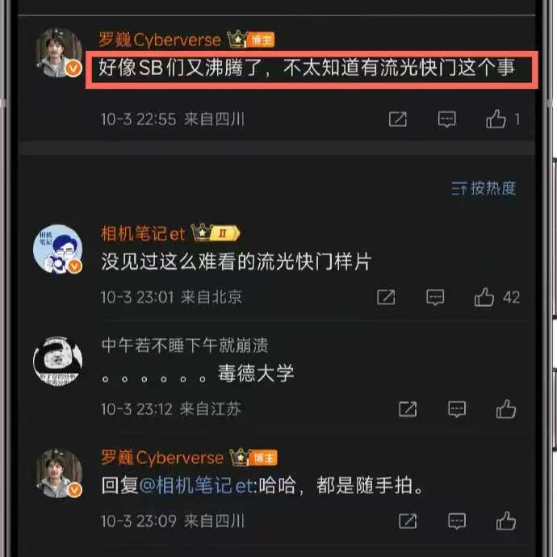Open the 按热度 sort order selector
Screen dimensions: 557x557
(x=484, y=188)
